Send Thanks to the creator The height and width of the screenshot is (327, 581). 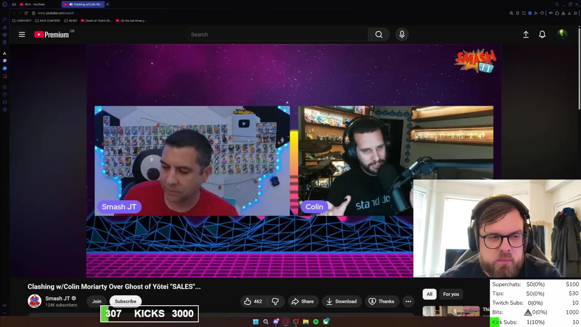click(x=381, y=302)
